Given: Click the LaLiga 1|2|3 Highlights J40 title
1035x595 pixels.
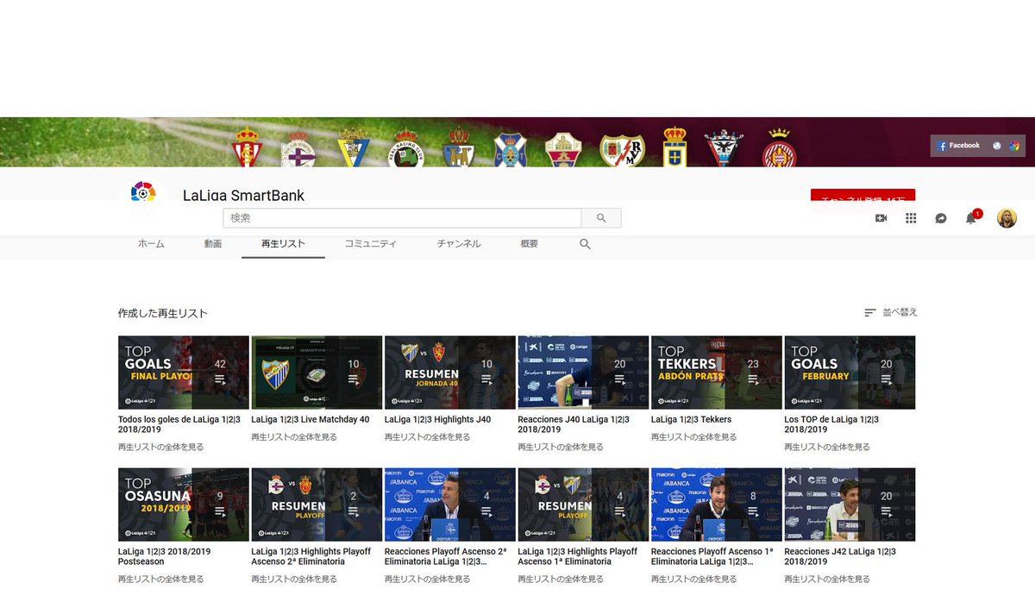Looking at the screenshot, I should 437,419.
